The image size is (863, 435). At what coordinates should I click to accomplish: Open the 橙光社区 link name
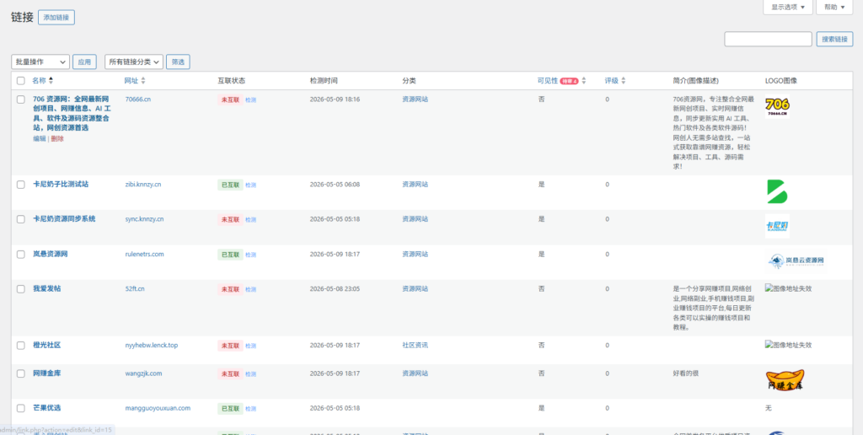tap(47, 346)
